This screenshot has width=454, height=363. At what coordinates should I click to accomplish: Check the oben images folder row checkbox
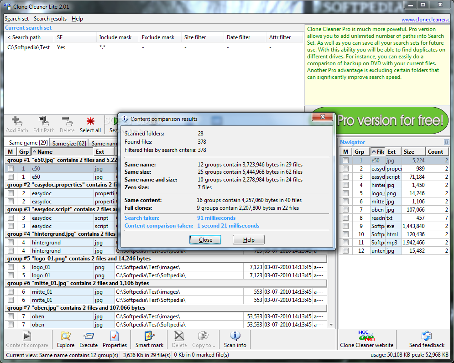(10, 316)
